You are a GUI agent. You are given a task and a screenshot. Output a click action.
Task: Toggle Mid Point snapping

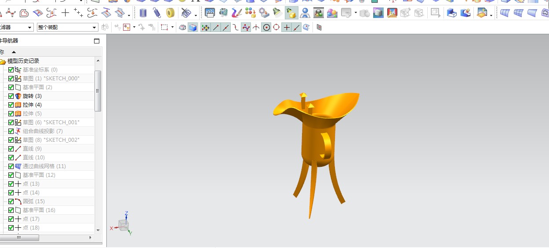[226, 28]
